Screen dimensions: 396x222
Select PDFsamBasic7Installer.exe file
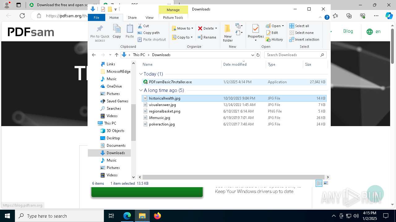tap(234, 82)
